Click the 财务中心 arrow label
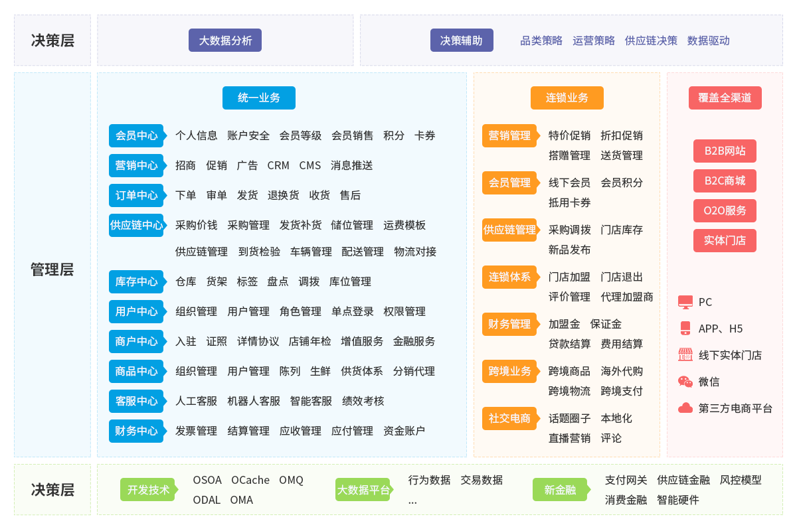Image resolution: width=797 pixels, height=531 pixels. 137,431
